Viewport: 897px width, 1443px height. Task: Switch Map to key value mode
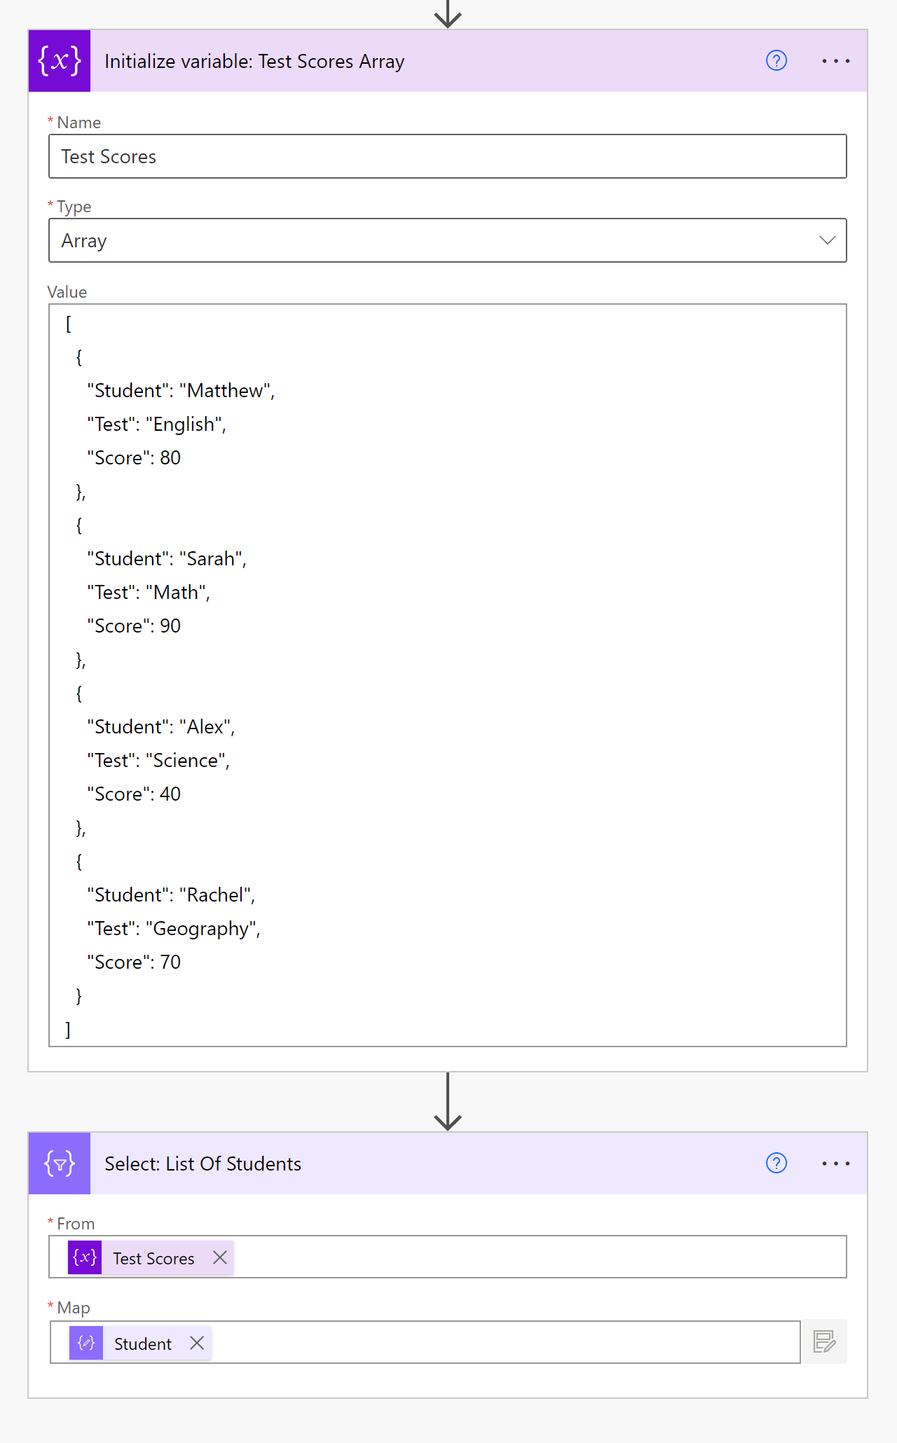point(825,1342)
